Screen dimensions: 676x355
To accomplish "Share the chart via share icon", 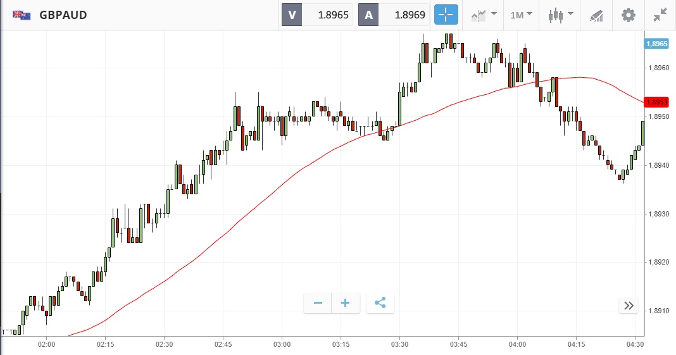I will point(380,303).
